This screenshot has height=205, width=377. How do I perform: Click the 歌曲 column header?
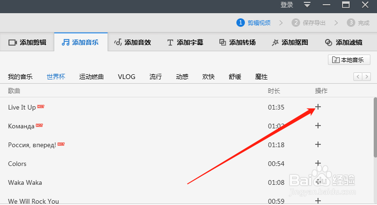[14, 91]
